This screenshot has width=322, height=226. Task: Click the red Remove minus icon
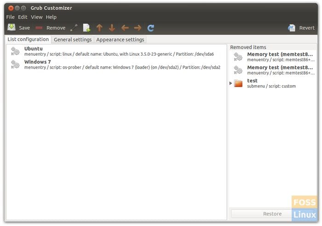[x=39, y=28]
